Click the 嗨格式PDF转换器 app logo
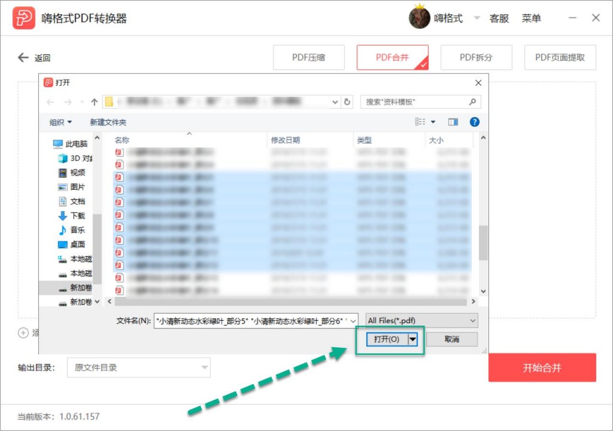613x431 pixels. 24,18
